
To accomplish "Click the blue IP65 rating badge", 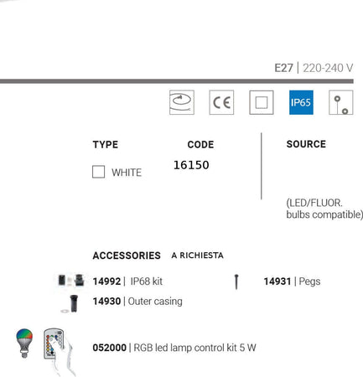I will 301,102.
